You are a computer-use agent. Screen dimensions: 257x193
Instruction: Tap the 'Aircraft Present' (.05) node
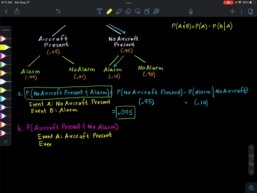54,44
